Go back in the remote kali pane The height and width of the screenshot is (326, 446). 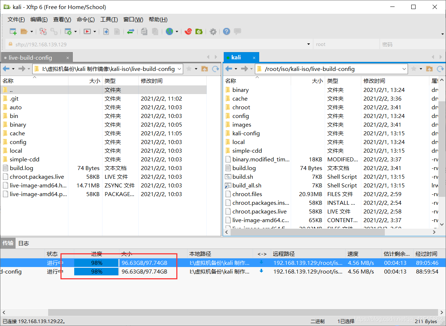[x=229, y=69]
